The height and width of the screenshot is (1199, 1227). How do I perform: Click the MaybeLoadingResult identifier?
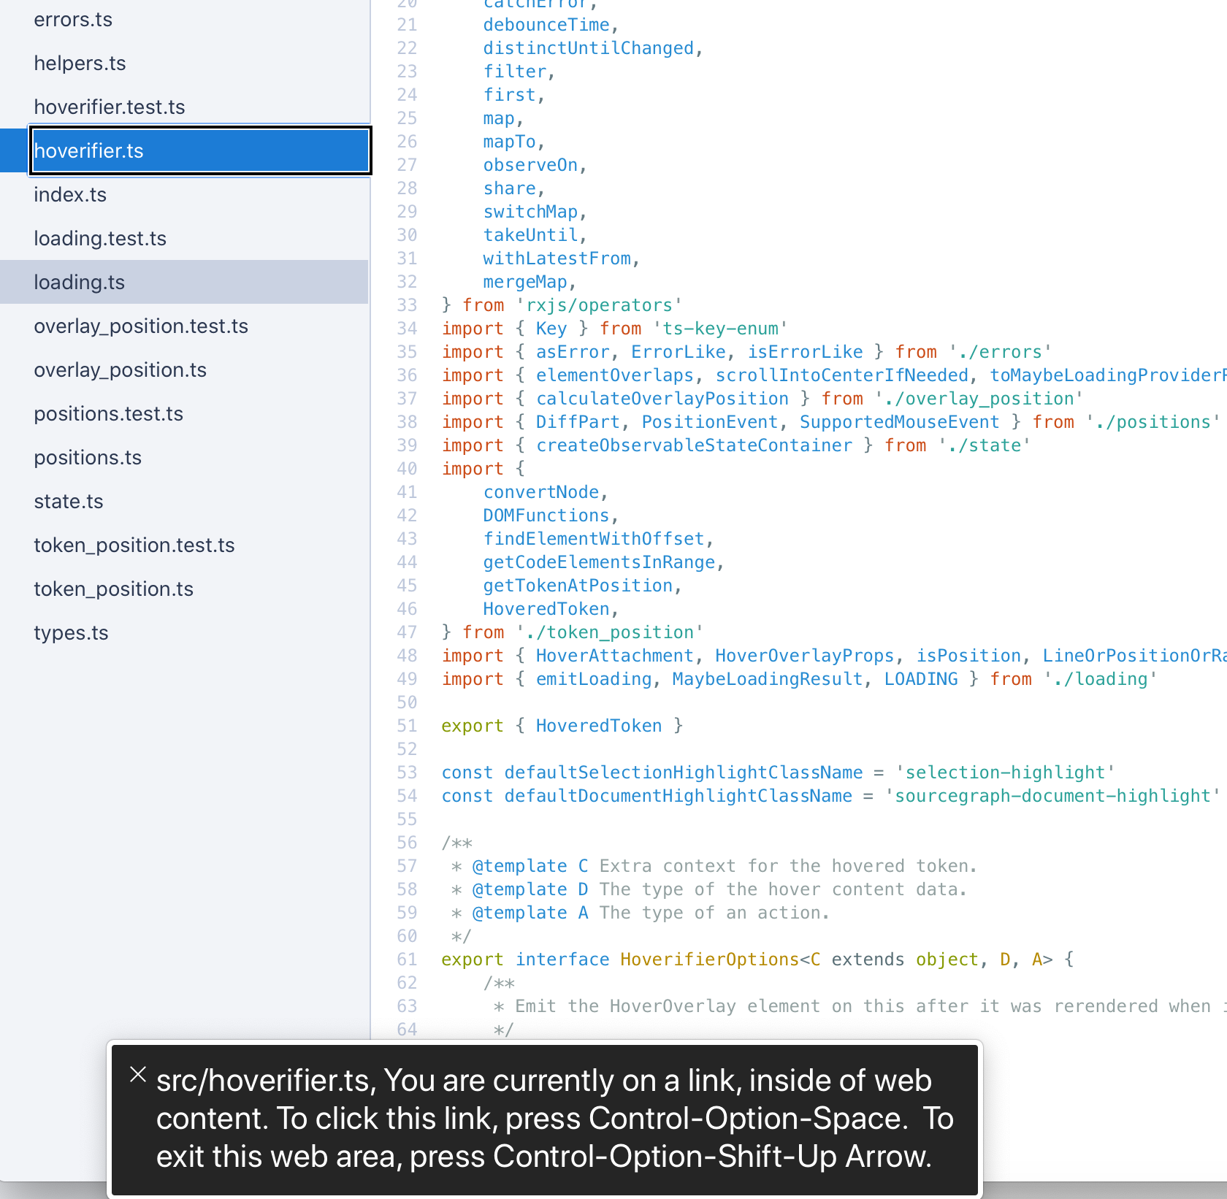click(768, 679)
